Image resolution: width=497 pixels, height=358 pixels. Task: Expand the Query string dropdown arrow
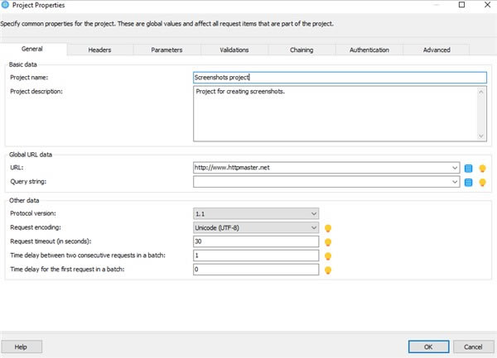455,182
